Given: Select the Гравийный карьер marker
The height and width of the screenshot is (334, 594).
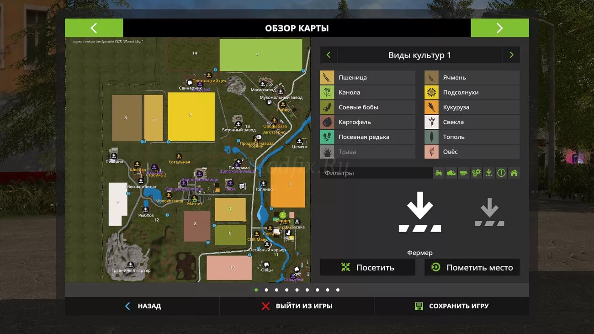Looking at the screenshot, I should click(x=131, y=265).
